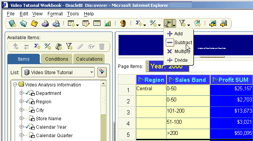Open the File menu

(11, 14)
